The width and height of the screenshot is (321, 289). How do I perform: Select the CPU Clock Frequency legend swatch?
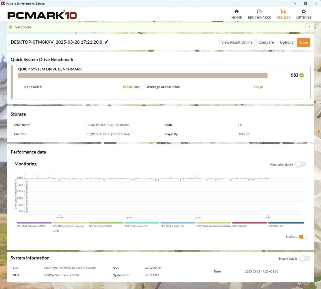(34, 223)
